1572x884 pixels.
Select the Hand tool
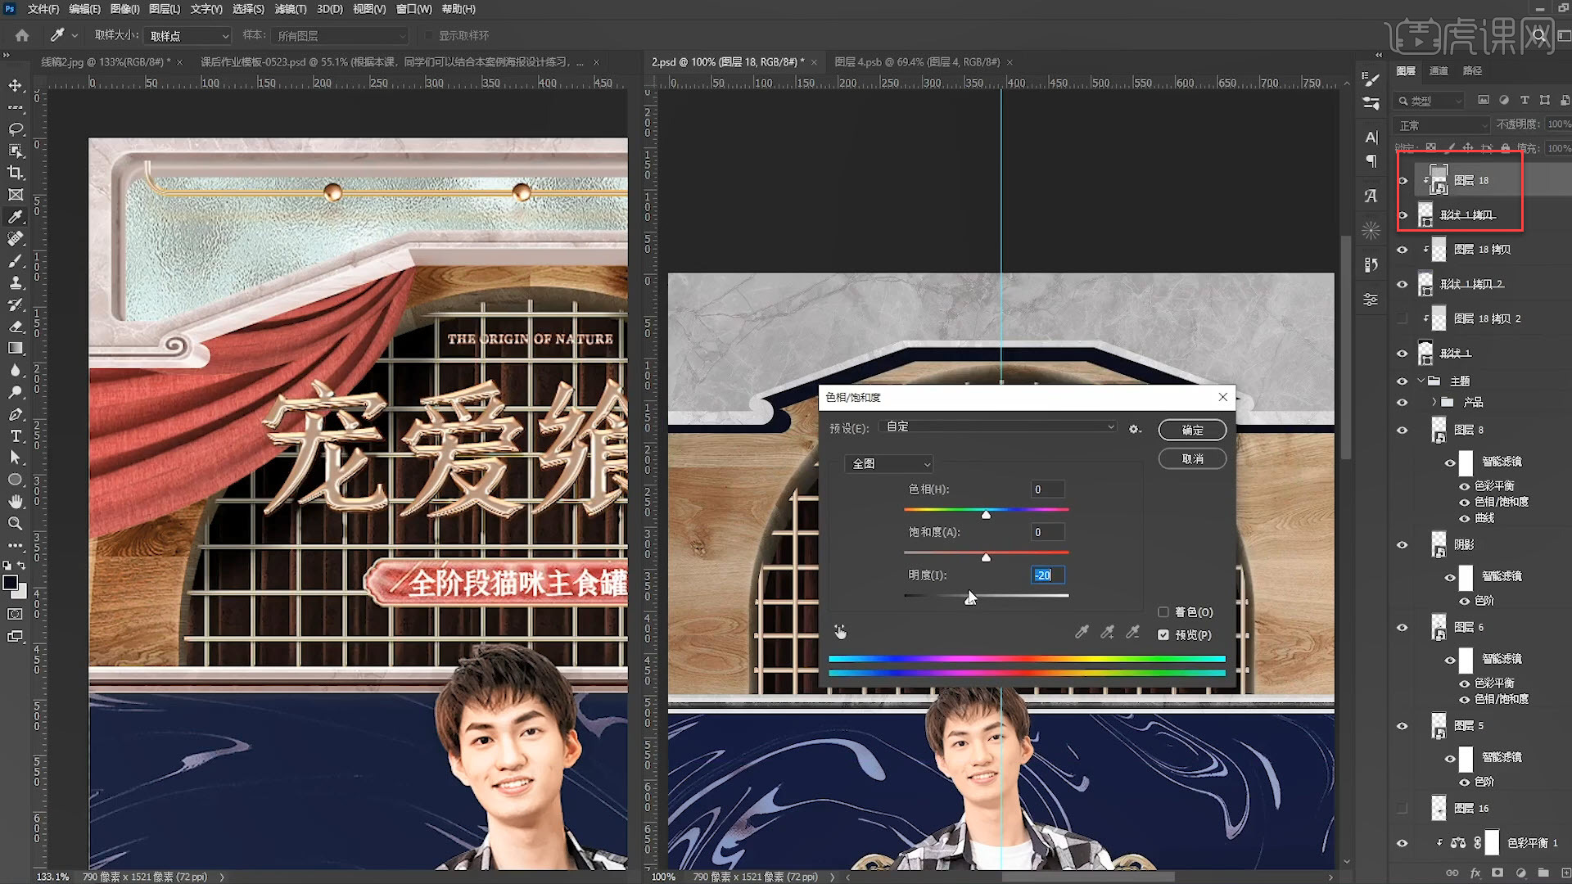(x=16, y=501)
